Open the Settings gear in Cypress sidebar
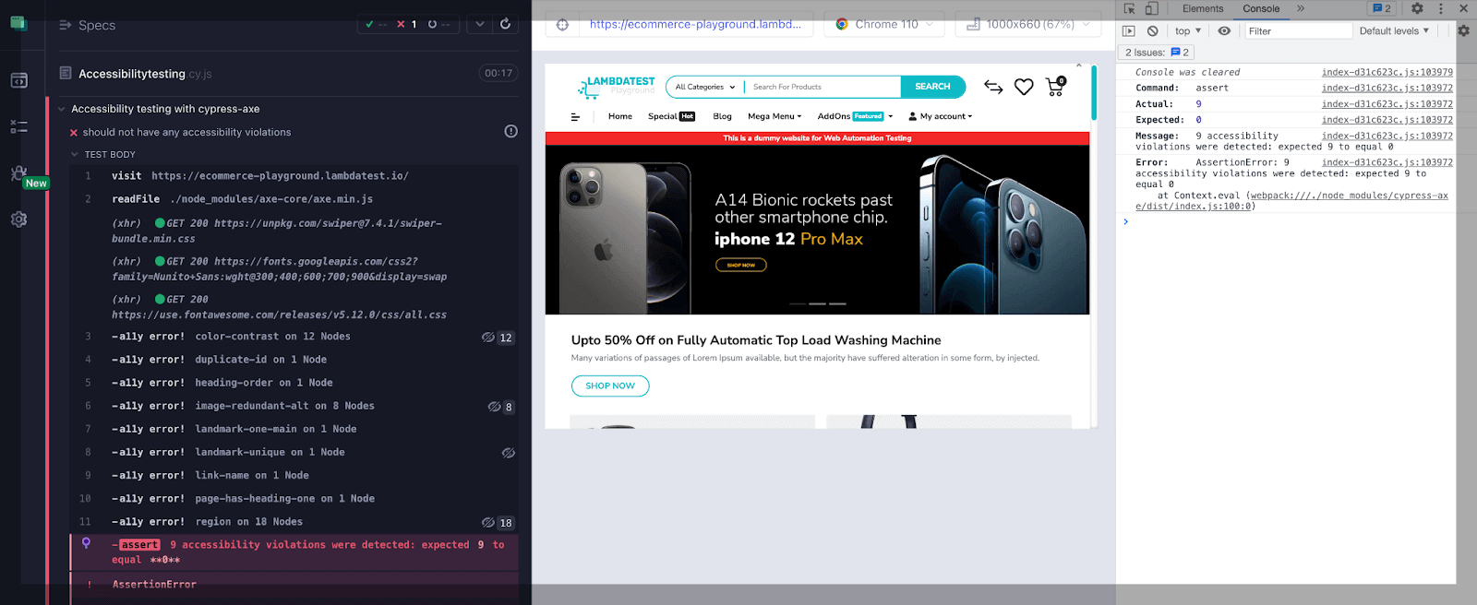This screenshot has width=1477, height=605. point(18,219)
